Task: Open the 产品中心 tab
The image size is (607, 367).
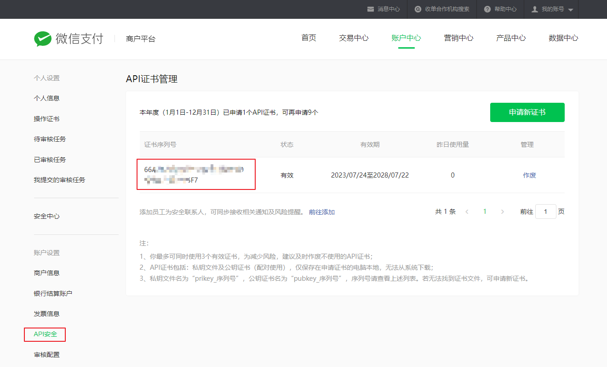Action: coord(511,38)
